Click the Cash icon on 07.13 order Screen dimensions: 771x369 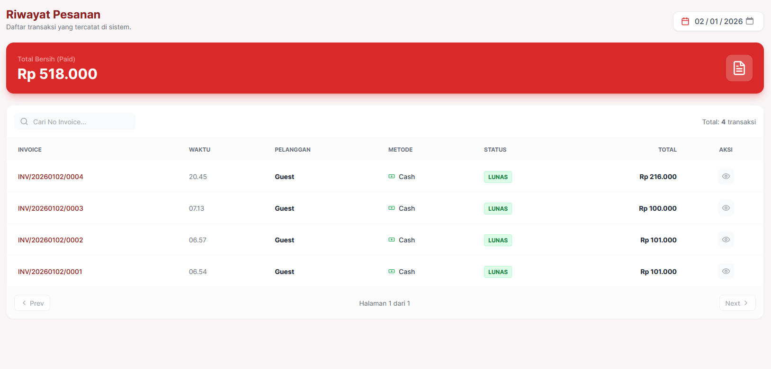click(x=392, y=208)
